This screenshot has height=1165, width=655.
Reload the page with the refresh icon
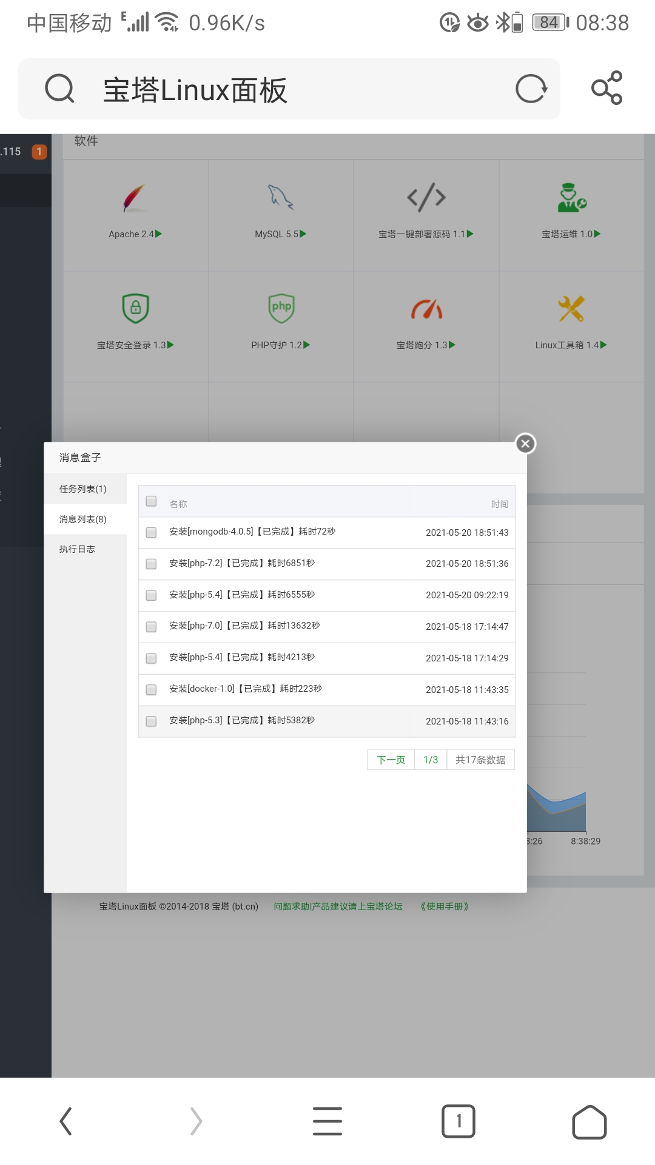531,89
